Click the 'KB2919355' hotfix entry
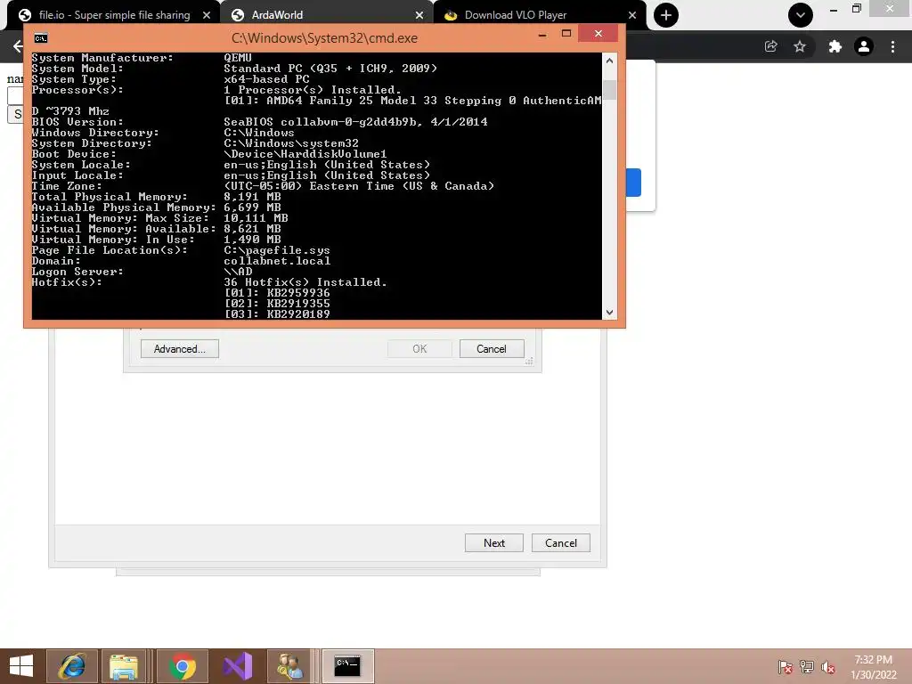Image resolution: width=912 pixels, height=684 pixels. (x=298, y=304)
